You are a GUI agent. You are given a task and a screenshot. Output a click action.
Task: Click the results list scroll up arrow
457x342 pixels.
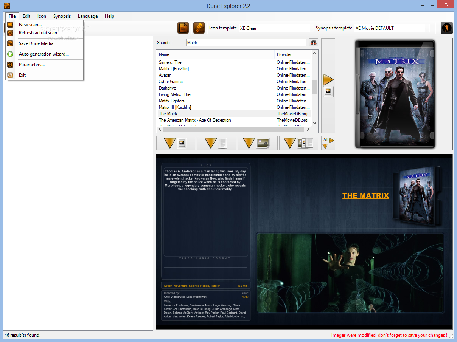(x=315, y=54)
